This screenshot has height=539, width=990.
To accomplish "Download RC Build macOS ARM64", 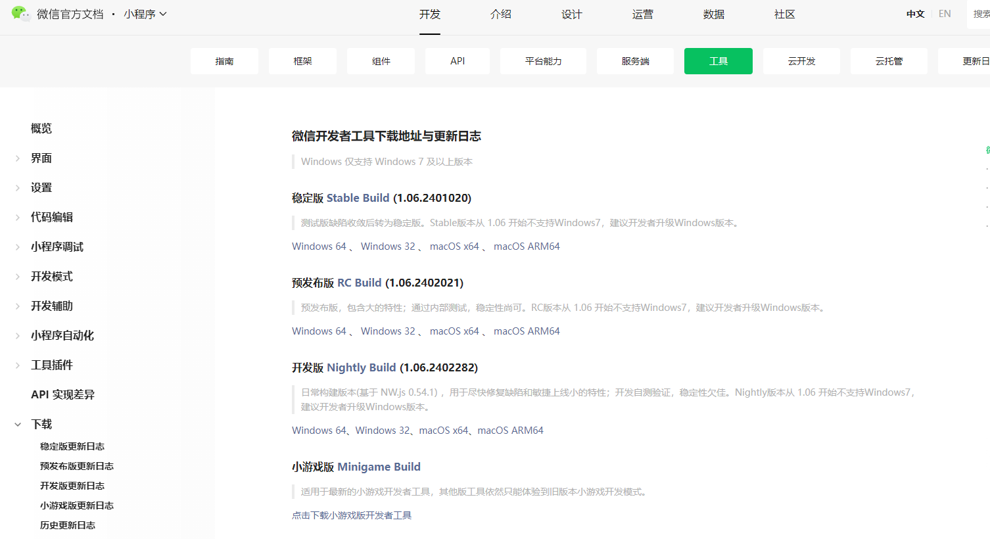I will point(527,331).
